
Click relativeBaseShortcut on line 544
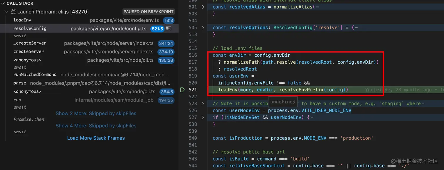click(257, 166)
